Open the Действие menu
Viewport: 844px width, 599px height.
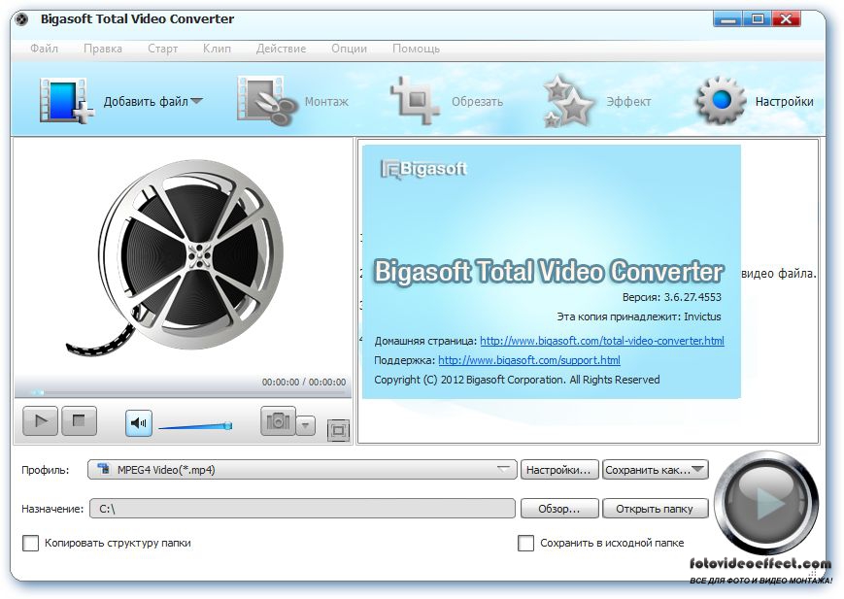point(281,49)
